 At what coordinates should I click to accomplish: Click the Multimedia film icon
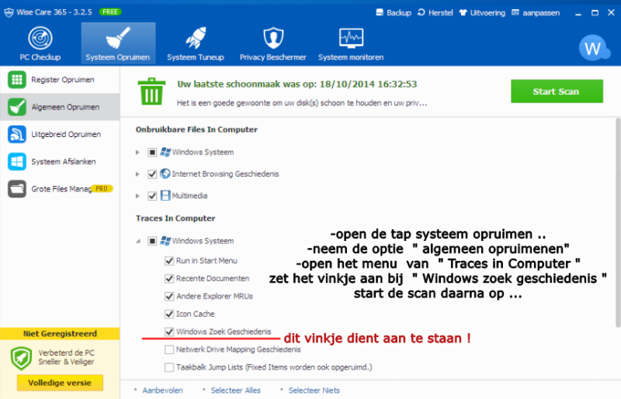coord(165,195)
